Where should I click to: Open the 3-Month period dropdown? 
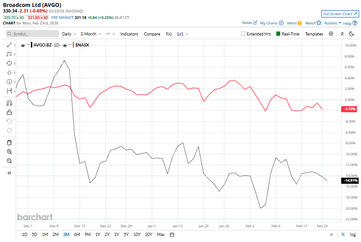point(90,34)
